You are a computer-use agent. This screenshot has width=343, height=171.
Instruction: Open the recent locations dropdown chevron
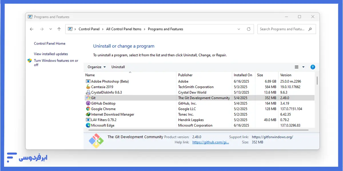(x=51, y=29)
